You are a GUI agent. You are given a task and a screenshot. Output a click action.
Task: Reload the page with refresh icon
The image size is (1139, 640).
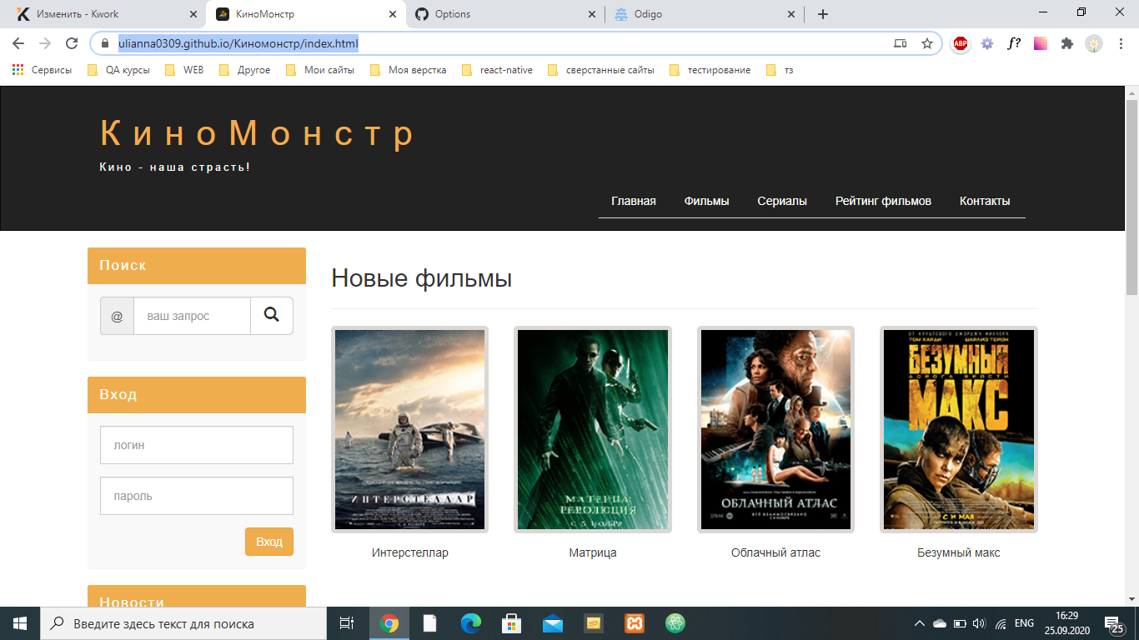tap(72, 43)
